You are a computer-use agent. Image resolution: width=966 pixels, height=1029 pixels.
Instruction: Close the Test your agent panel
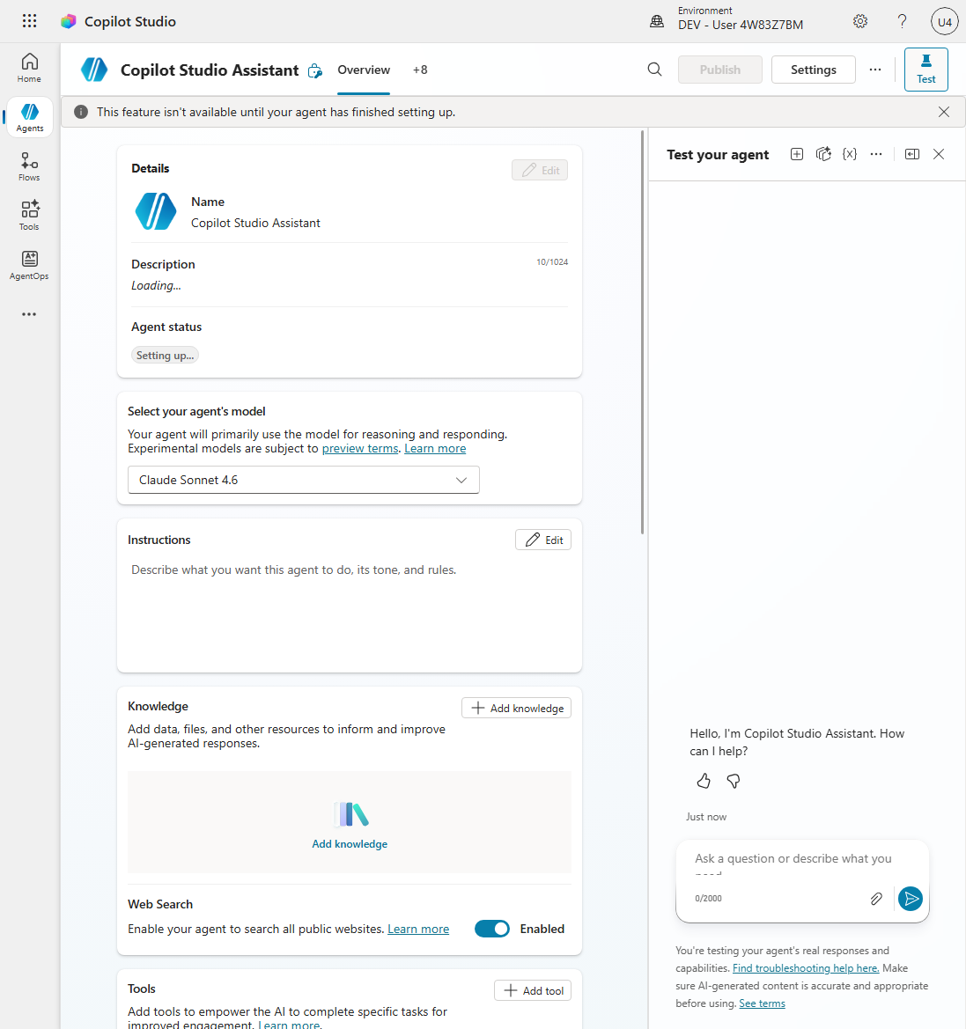939,154
